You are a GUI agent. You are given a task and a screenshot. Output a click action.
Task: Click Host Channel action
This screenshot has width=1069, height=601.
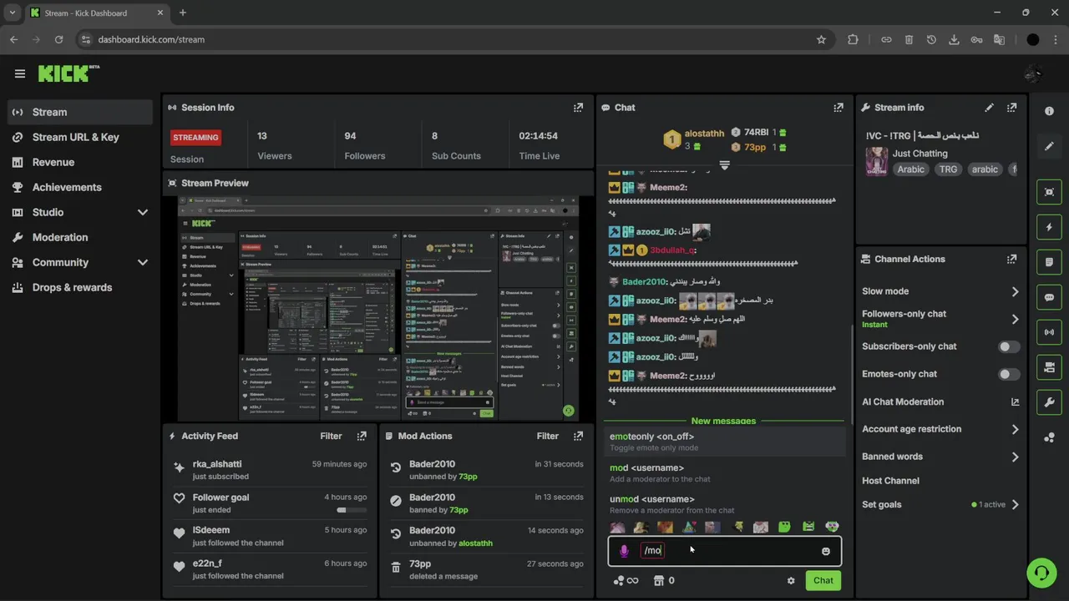click(x=890, y=481)
